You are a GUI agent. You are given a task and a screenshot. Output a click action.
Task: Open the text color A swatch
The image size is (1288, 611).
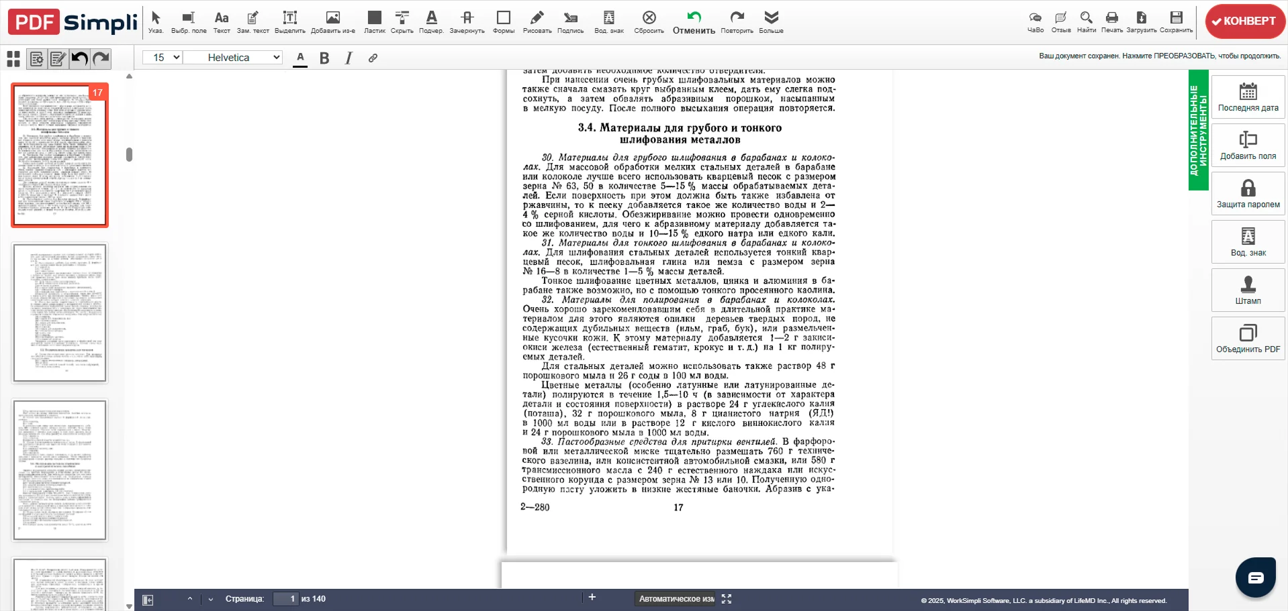(x=300, y=58)
